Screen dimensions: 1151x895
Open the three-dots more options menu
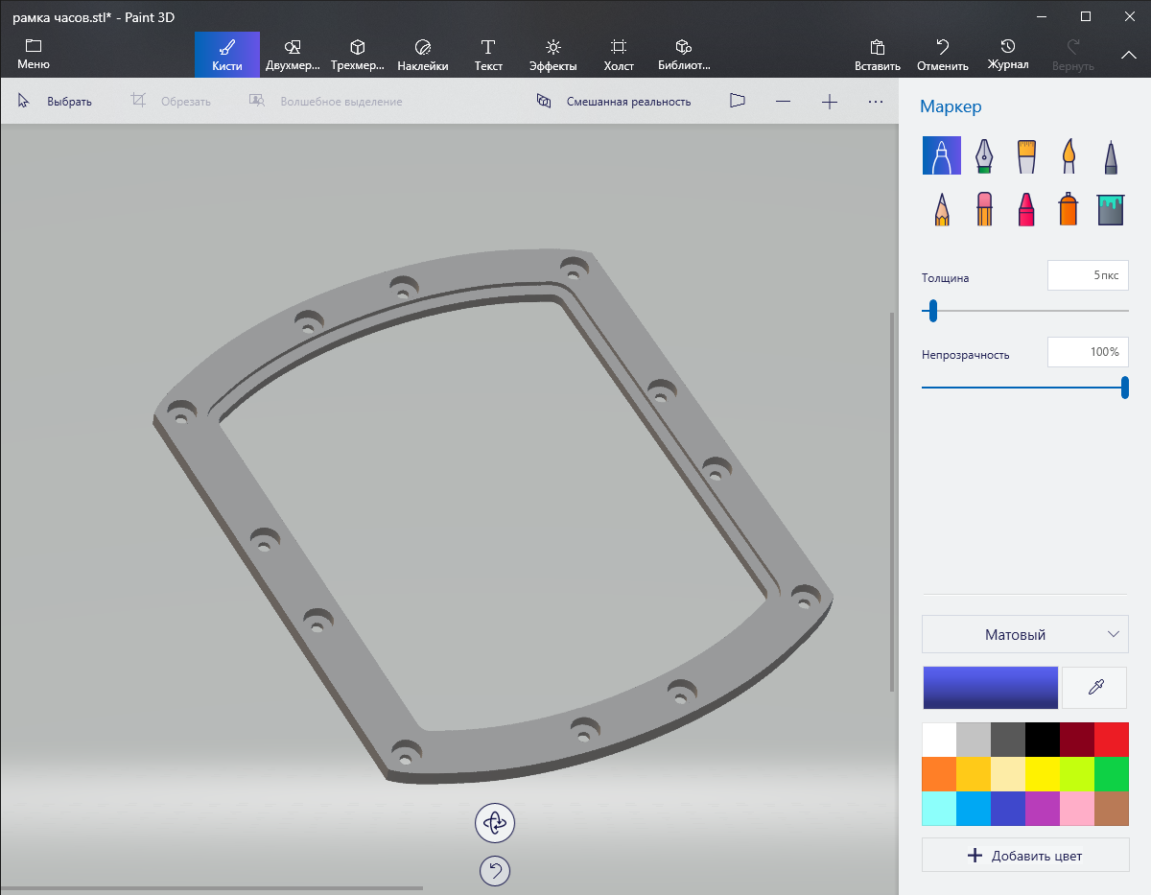[876, 101]
